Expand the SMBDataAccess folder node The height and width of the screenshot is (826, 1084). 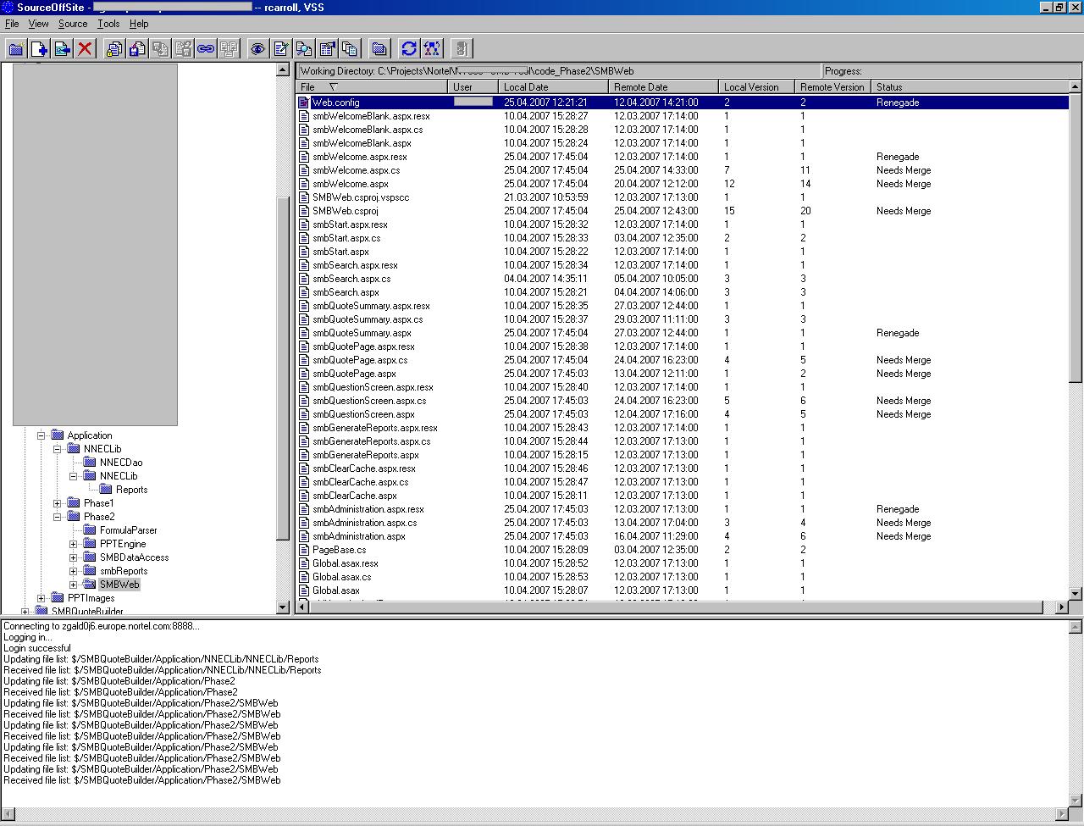pyautogui.click(x=73, y=557)
